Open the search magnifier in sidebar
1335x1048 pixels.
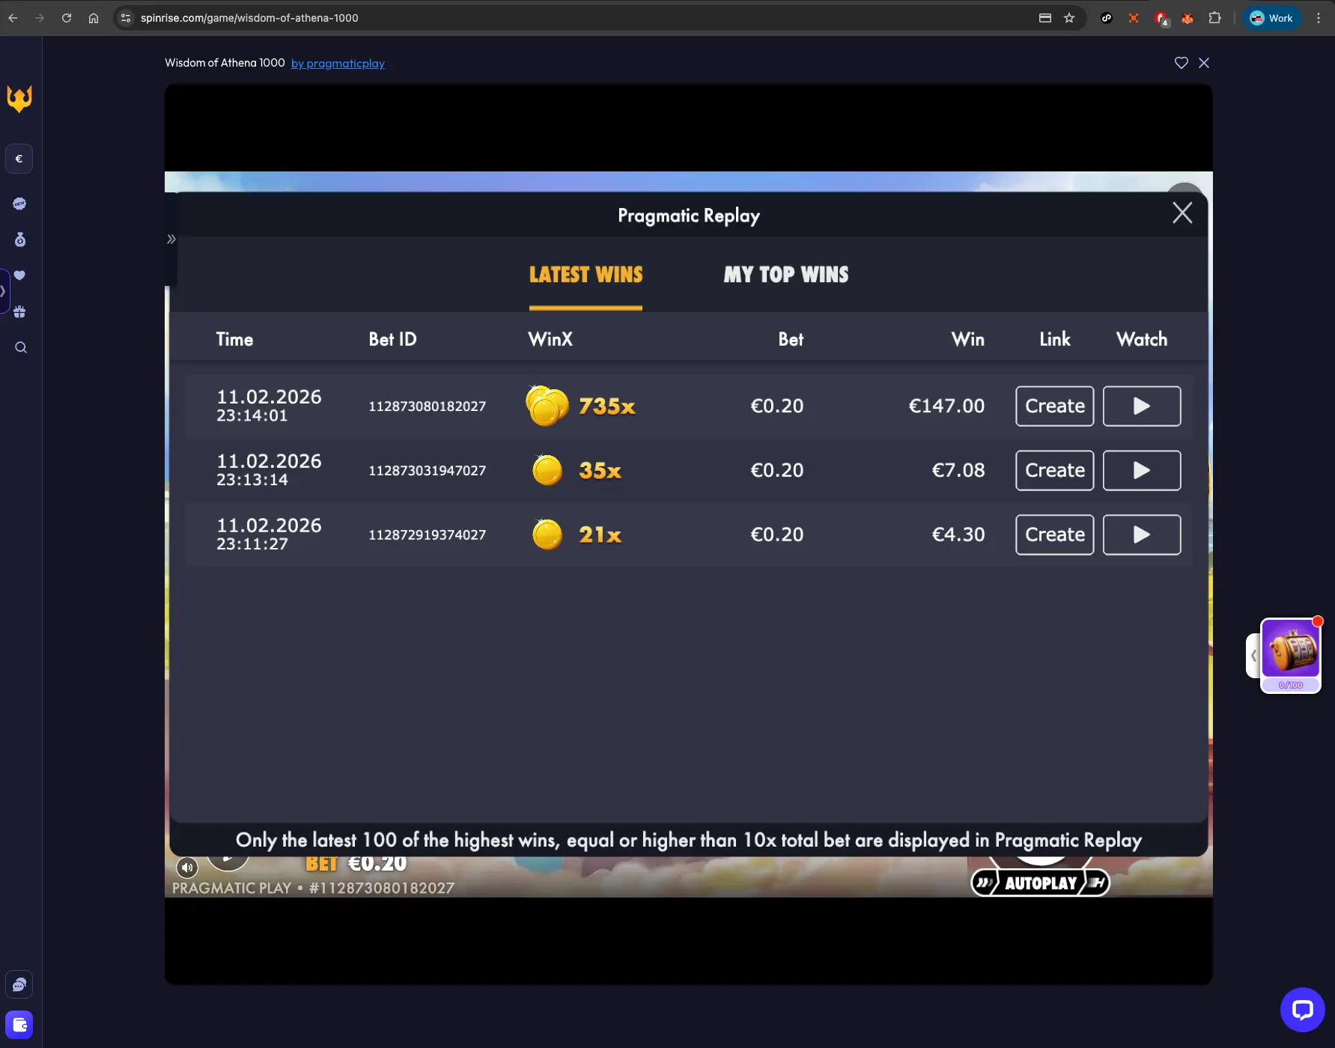21,347
